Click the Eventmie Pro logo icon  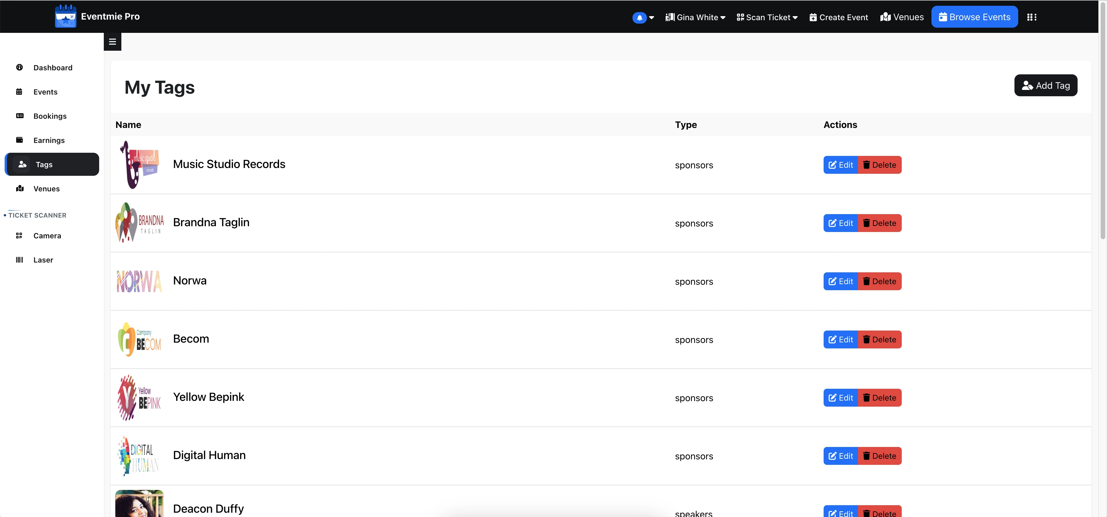[66, 16]
